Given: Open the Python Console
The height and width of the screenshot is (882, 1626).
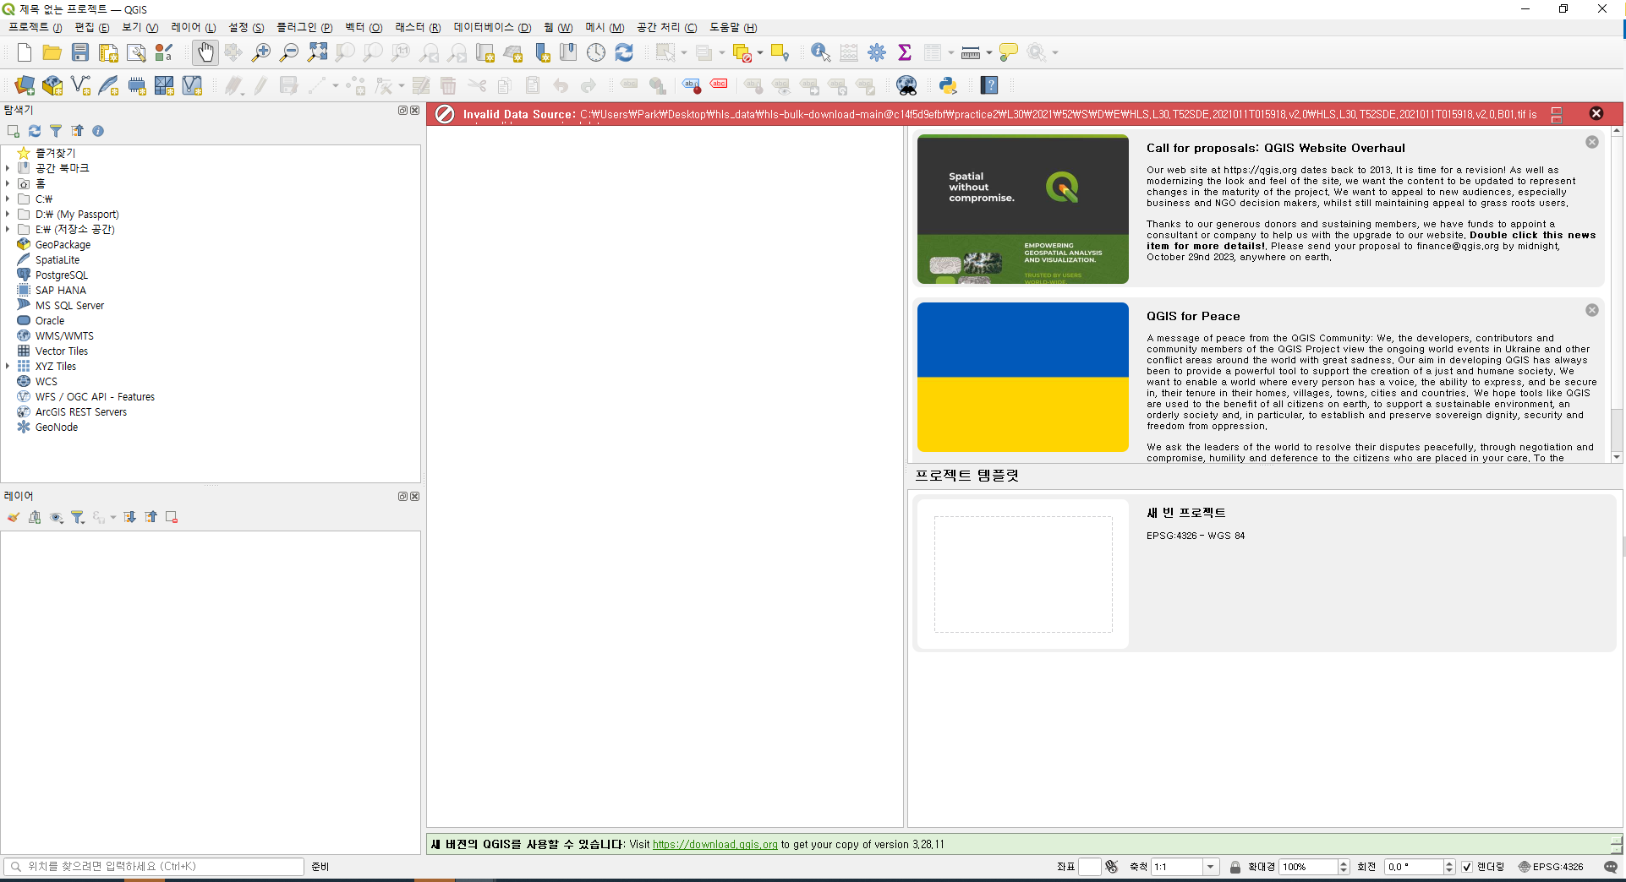Looking at the screenshot, I should [x=948, y=85].
